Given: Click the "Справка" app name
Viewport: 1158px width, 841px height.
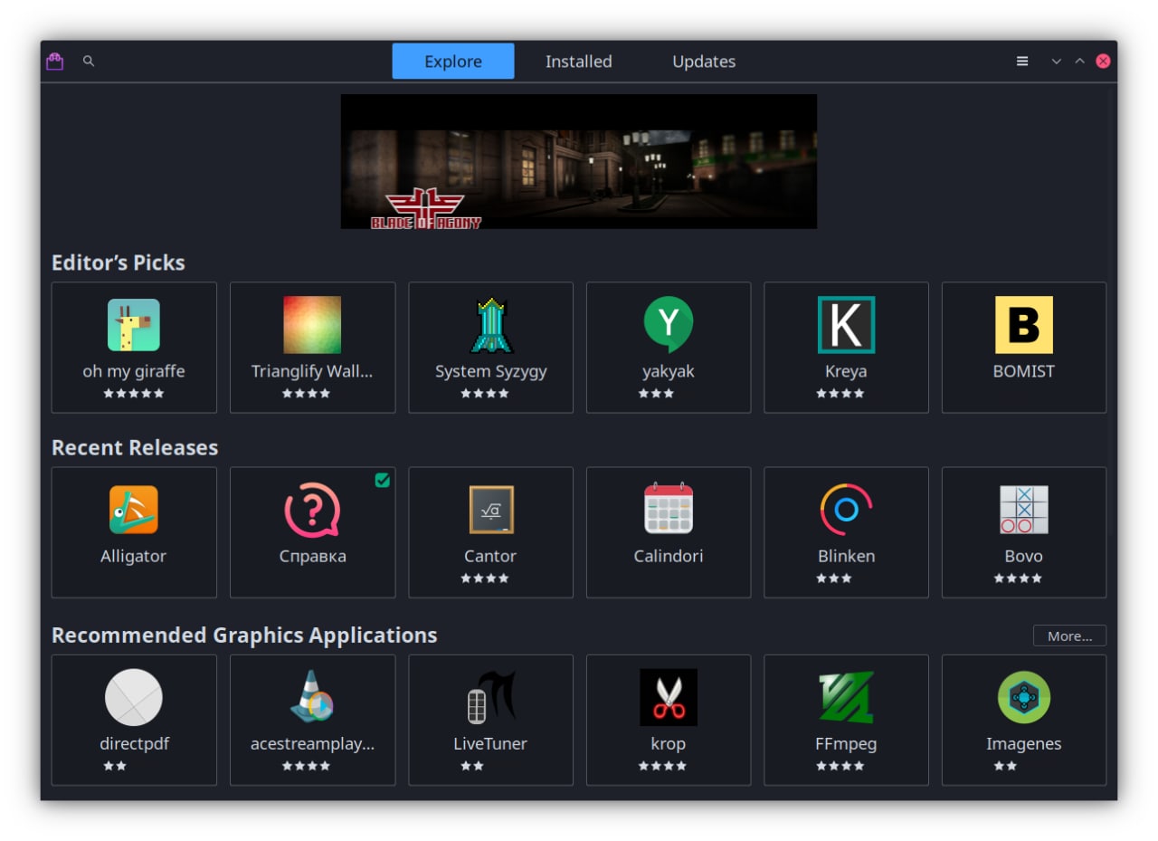Looking at the screenshot, I should click(x=312, y=556).
